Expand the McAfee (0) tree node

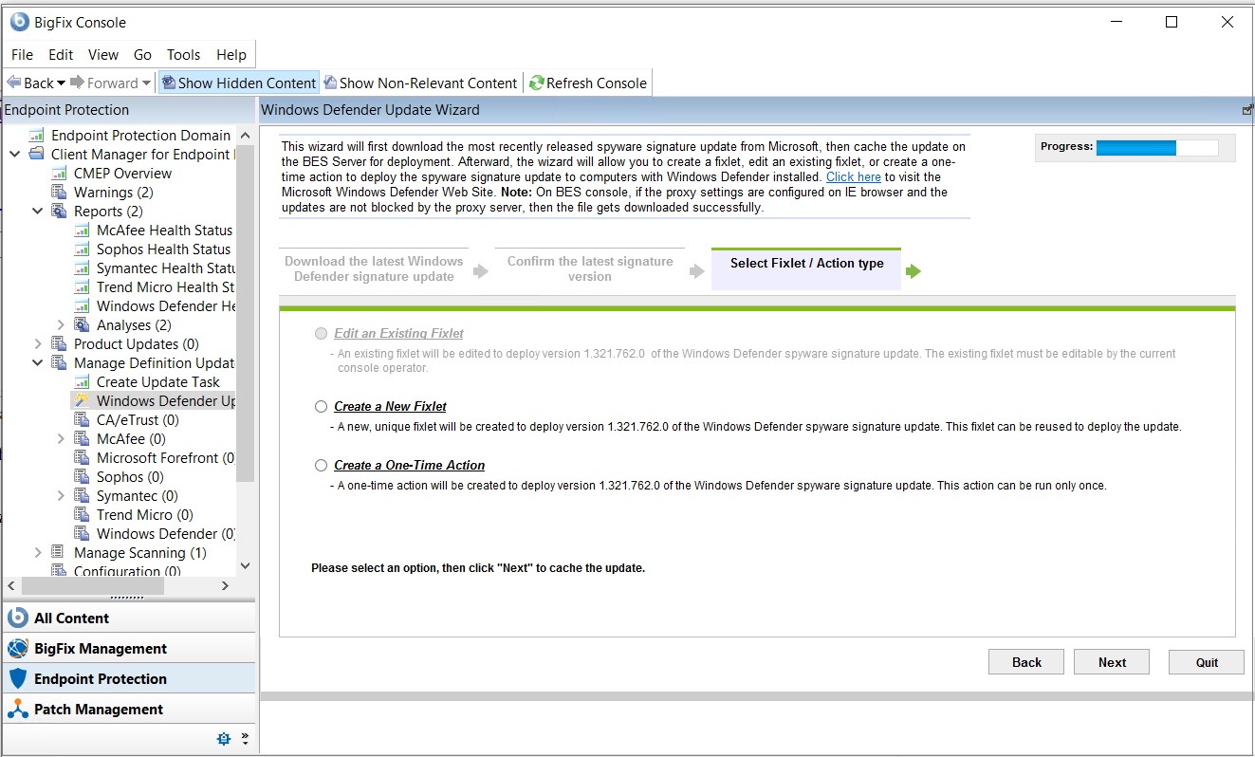pos(61,439)
